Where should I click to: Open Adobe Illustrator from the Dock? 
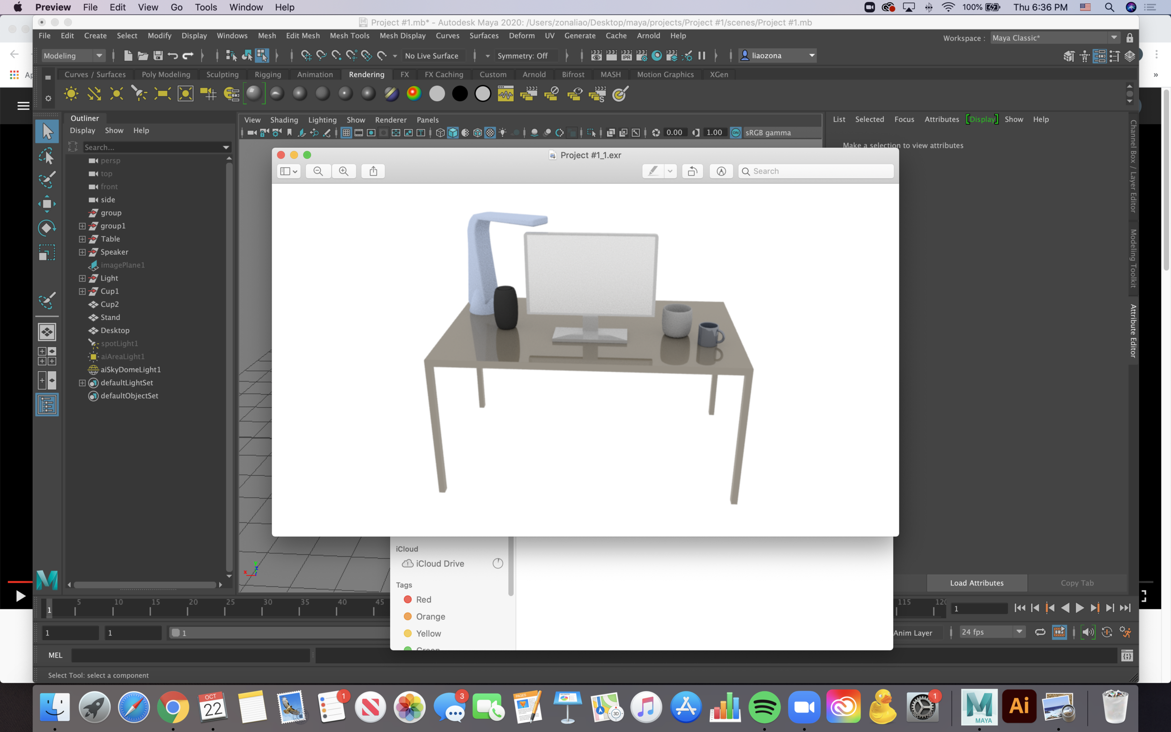1020,707
